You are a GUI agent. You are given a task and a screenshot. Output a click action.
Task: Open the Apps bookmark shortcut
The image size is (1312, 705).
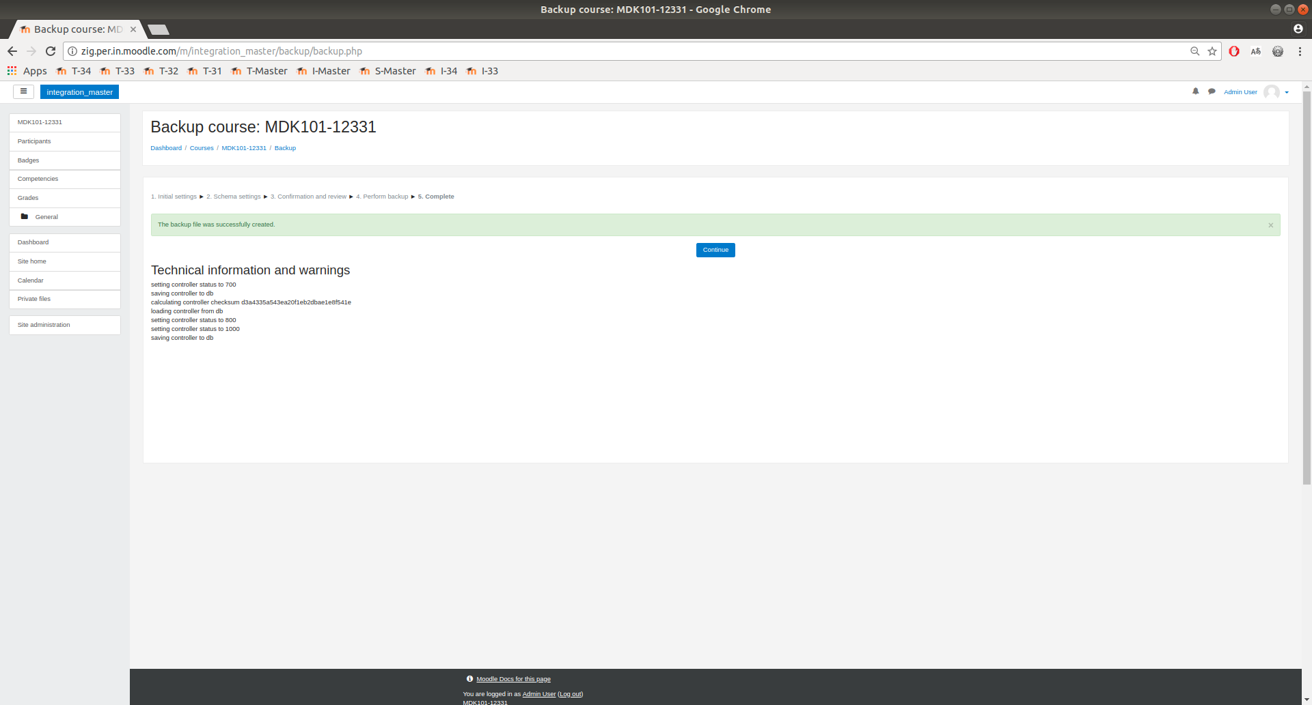pos(27,71)
